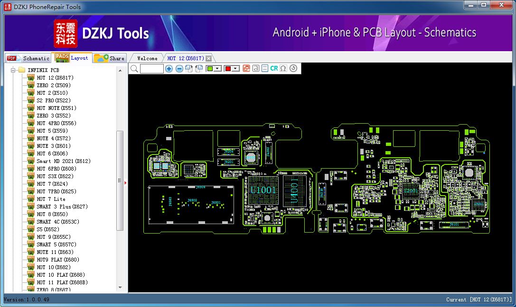516x307 pixels.
Task: Select Smart HD 2021 (X612)
Action: 64,161
